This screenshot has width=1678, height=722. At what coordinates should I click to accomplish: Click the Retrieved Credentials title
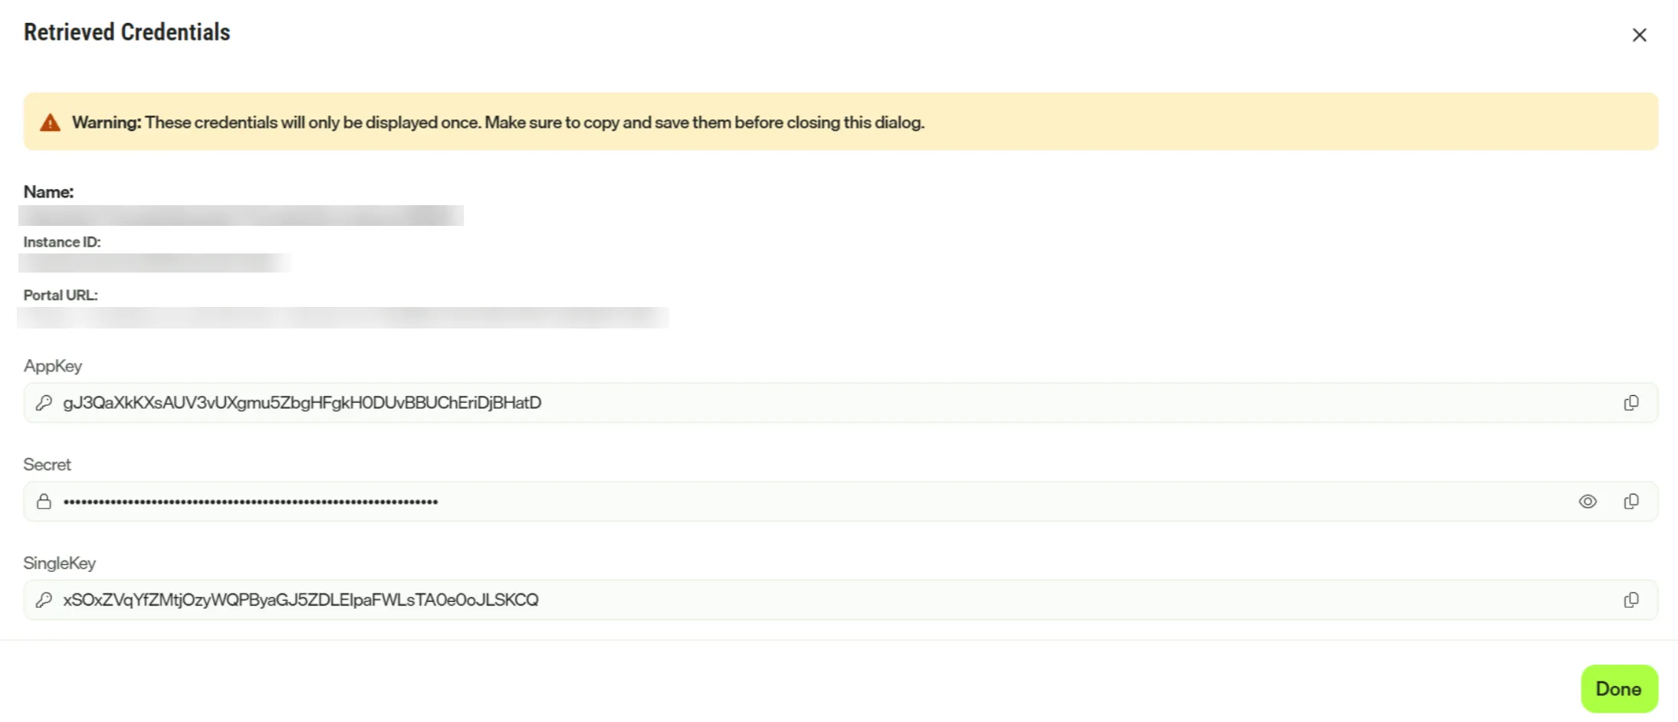[127, 32]
